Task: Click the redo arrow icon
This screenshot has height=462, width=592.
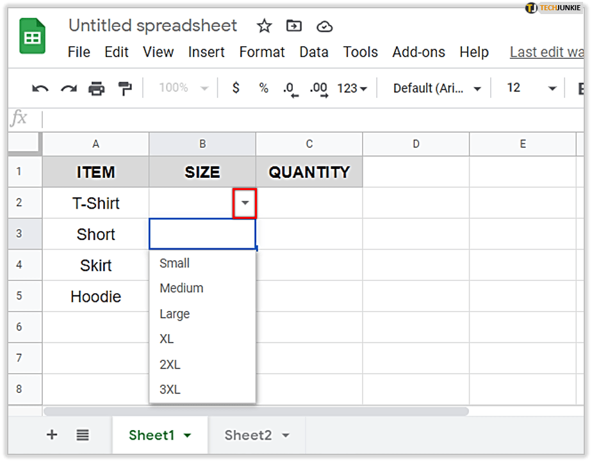Action: [x=69, y=88]
